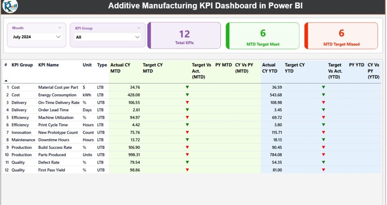Click the MTD Target Meet card
The image size is (387, 205).
click(263, 36)
